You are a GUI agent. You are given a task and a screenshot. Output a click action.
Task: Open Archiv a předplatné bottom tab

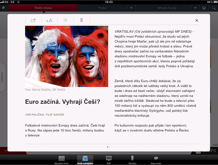point(85,160)
